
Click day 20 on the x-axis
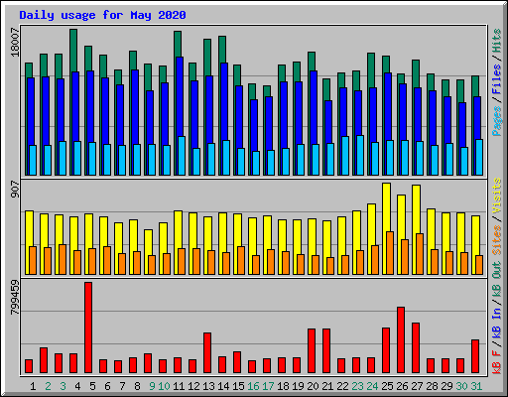313,386
